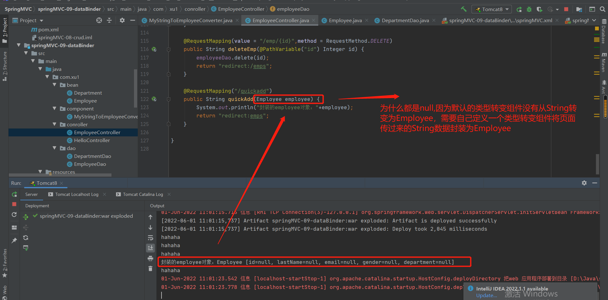Click the locate file crosshair icon in Project panel

pyautogui.click(x=99, y=20)
